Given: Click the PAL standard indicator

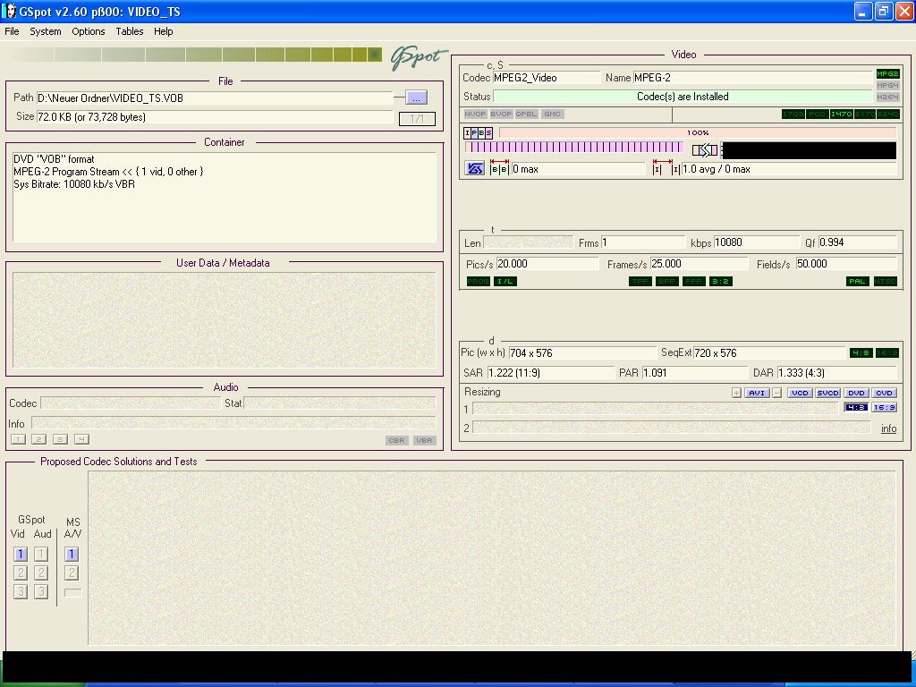Looking at the screenshot, I should (857, 282).
